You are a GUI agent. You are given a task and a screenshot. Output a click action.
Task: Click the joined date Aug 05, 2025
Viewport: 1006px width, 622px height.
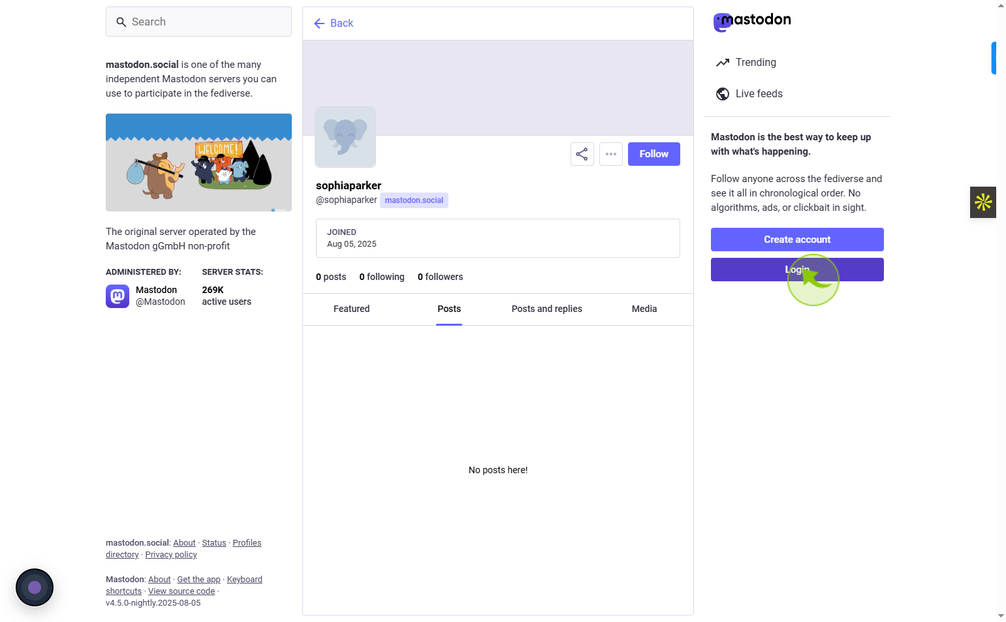pos(352,244)
